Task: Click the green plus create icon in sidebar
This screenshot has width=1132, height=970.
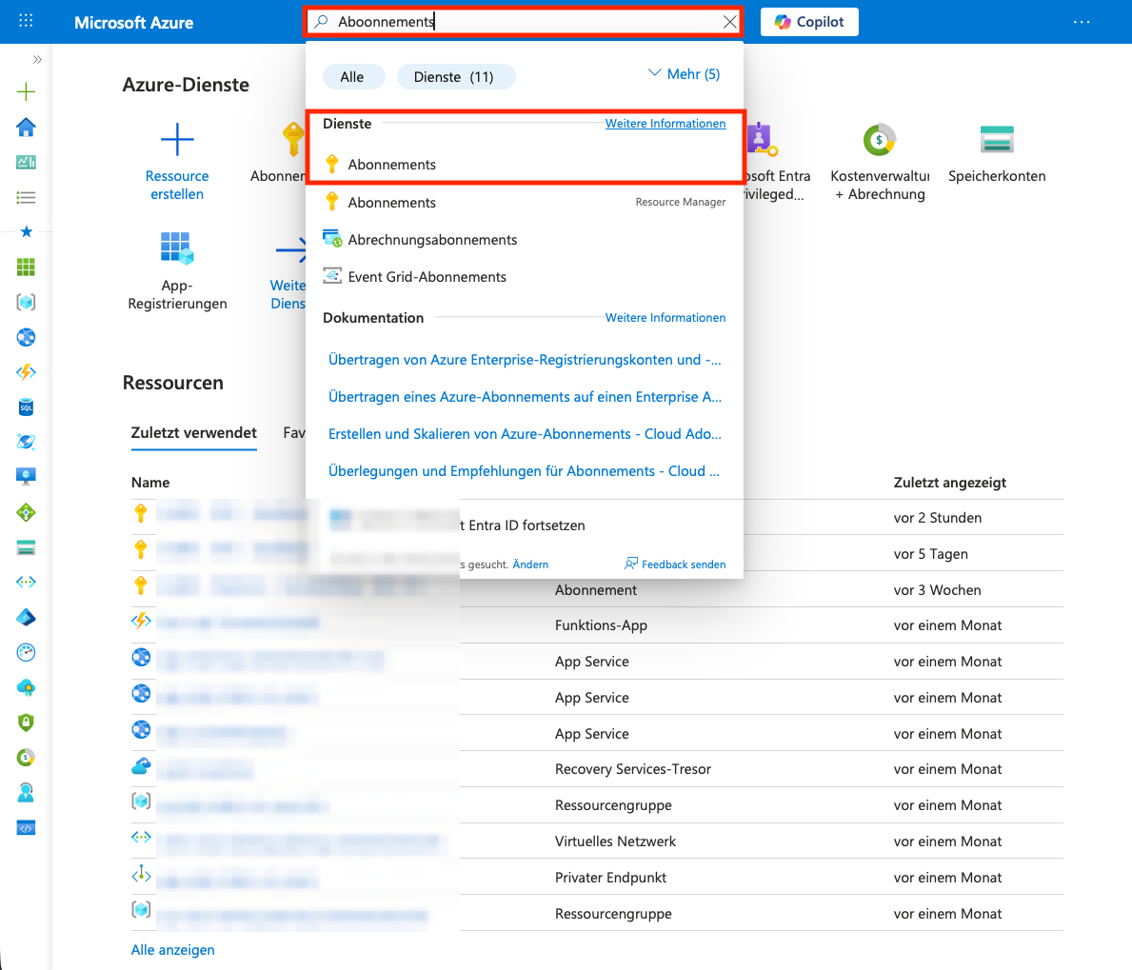Action: 26,92
